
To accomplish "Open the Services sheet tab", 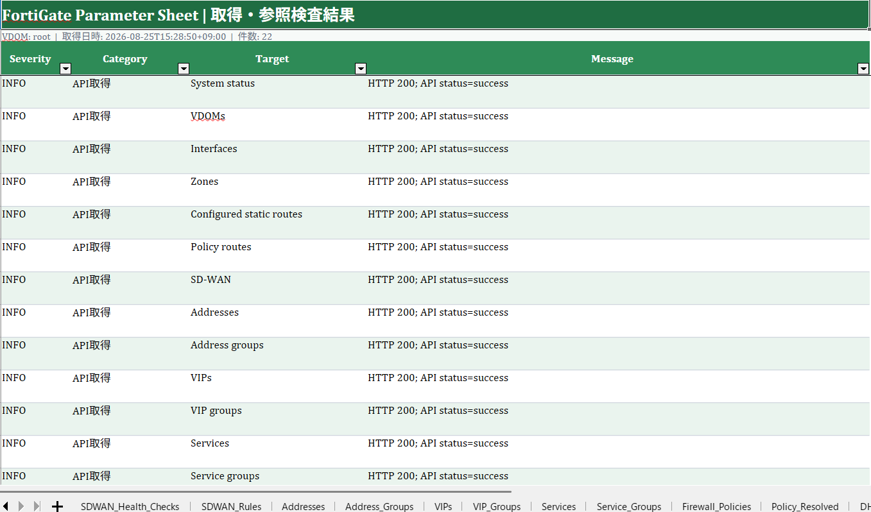I will point(558,506).
